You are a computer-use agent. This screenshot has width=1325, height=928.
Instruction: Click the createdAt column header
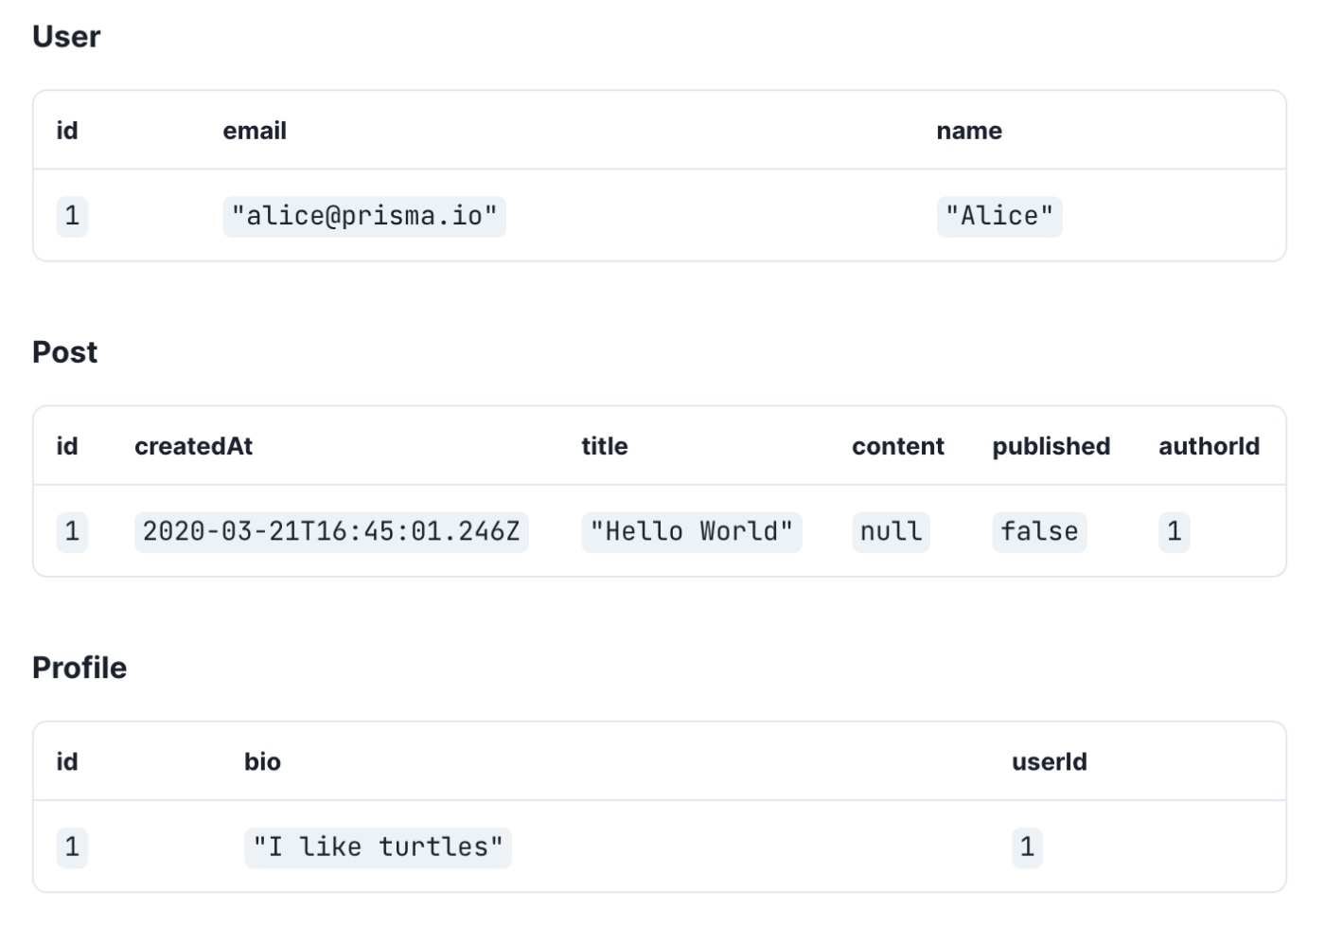193,446
